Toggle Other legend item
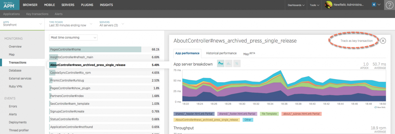This screenshot has width=395, height=134. click(x=248, y=120)
